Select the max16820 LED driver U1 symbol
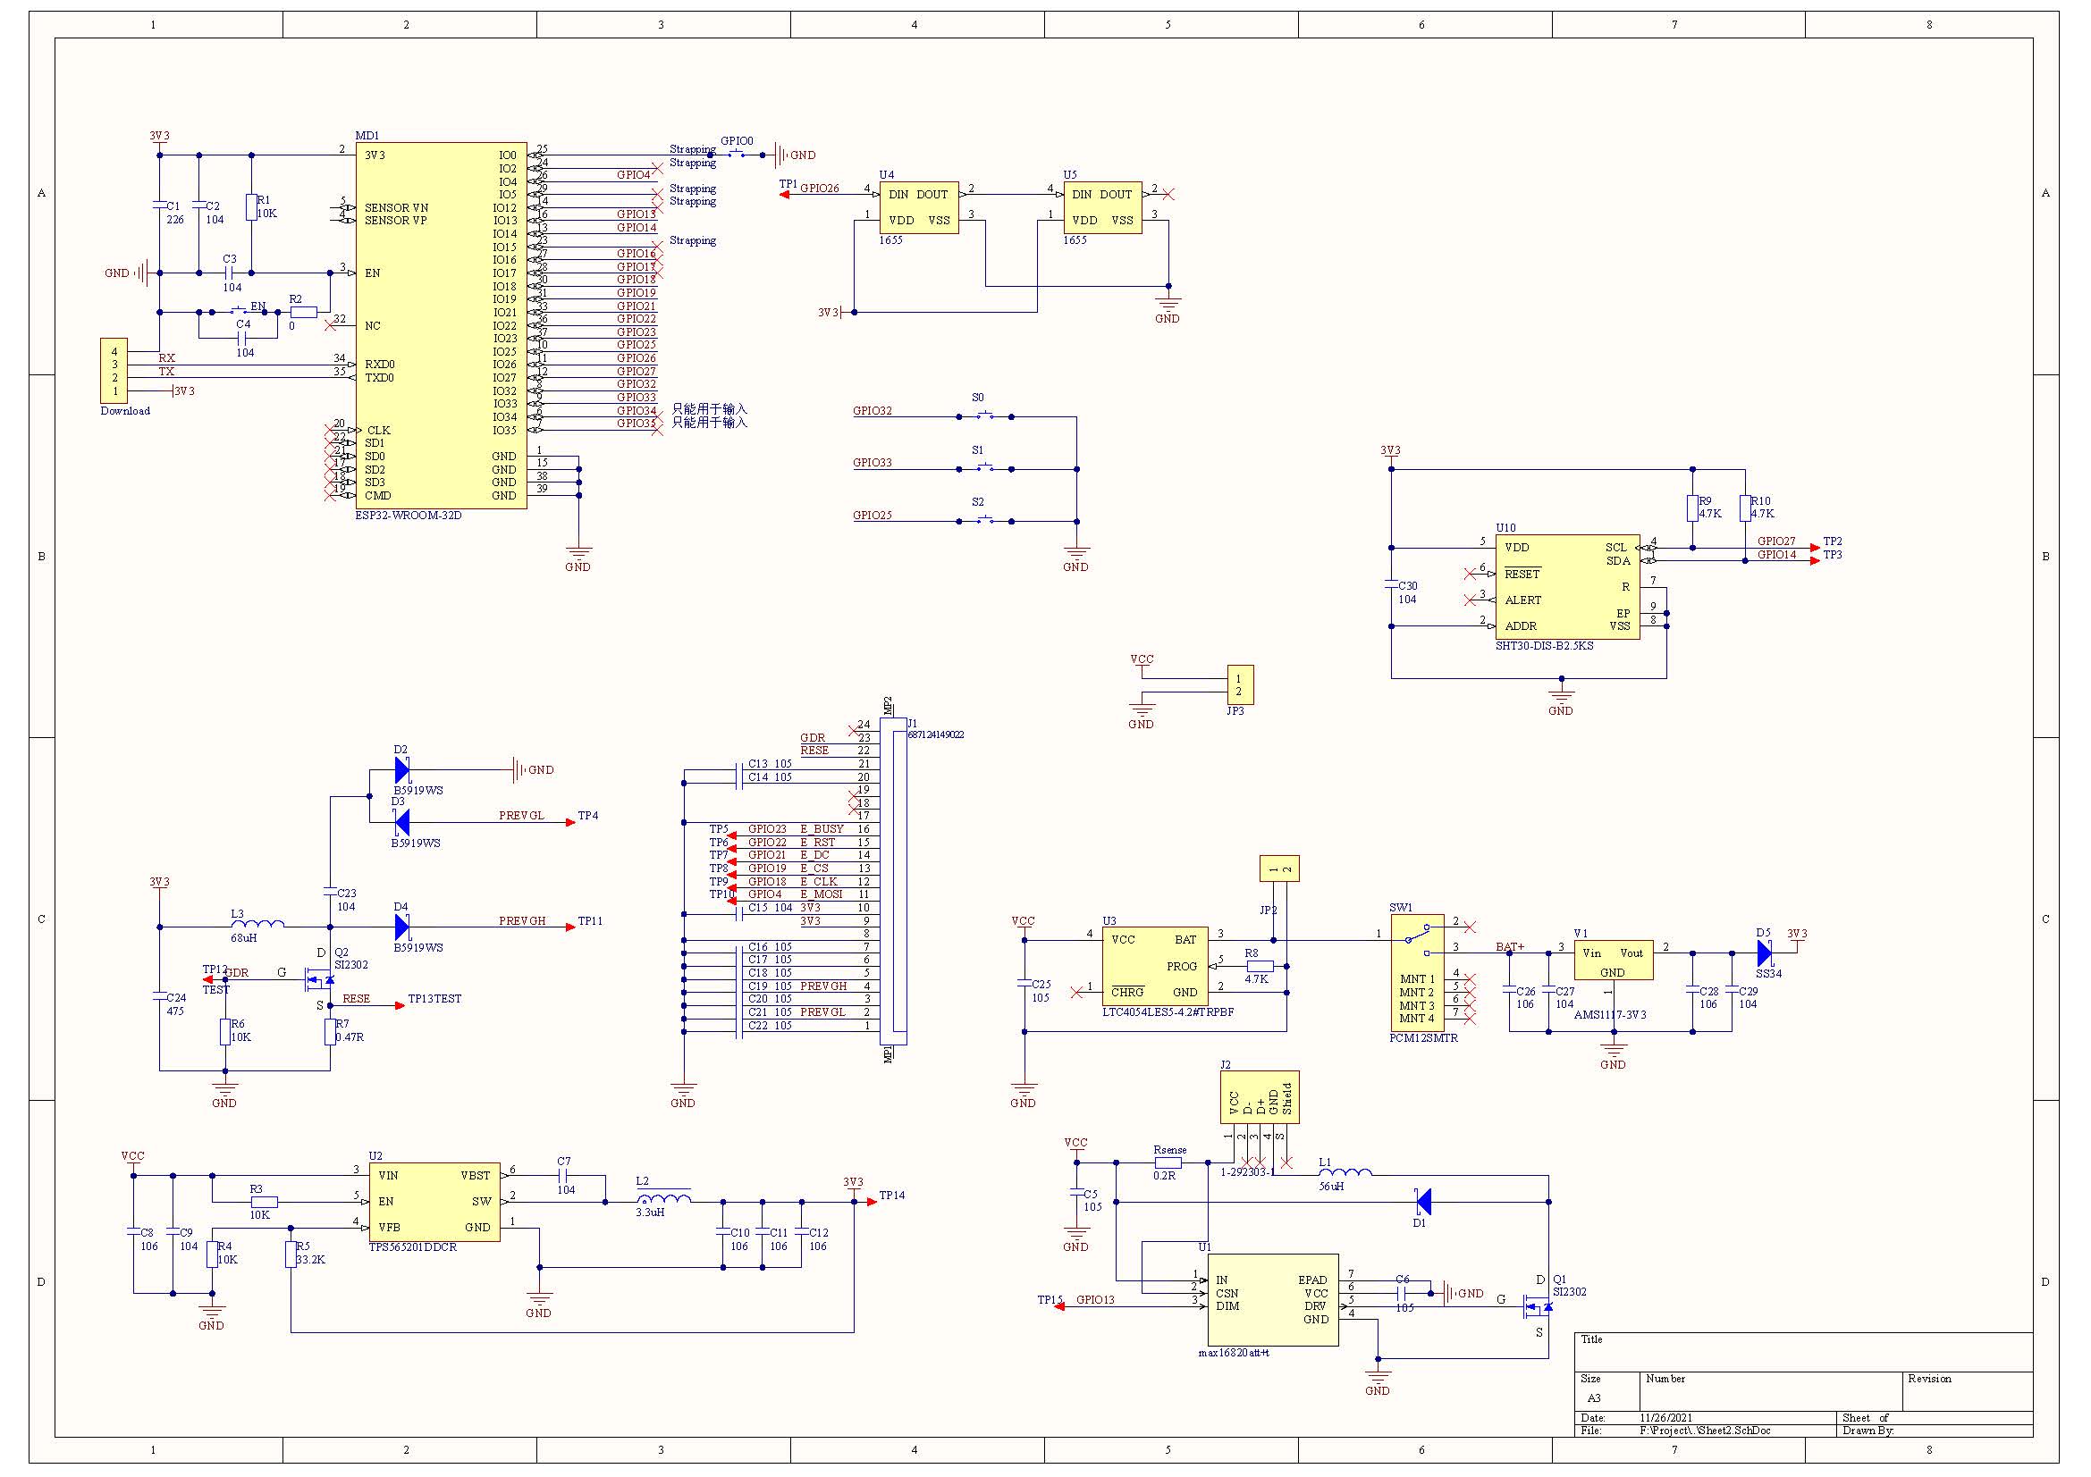Viewport: 2091px width, 1477px height. pyautogui.click(x=1273, y=1299)
